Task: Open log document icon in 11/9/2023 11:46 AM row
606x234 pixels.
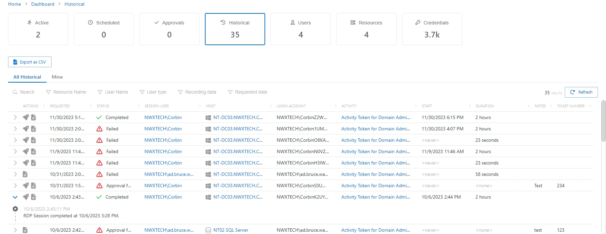Action: point(33,151)
